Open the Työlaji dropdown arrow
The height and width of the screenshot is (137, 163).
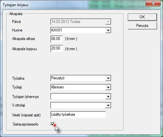(108, 87)
